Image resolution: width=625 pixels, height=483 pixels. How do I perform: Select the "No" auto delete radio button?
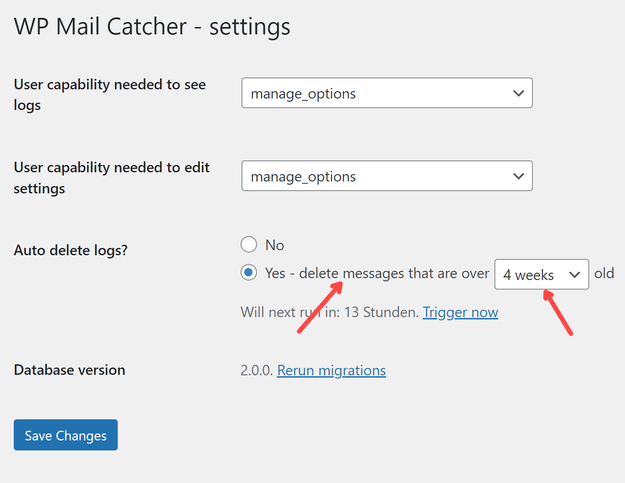click(249, 244)
